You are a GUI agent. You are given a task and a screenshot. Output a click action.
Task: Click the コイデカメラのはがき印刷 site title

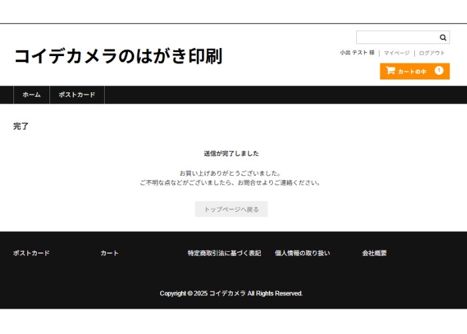(117, 57)
